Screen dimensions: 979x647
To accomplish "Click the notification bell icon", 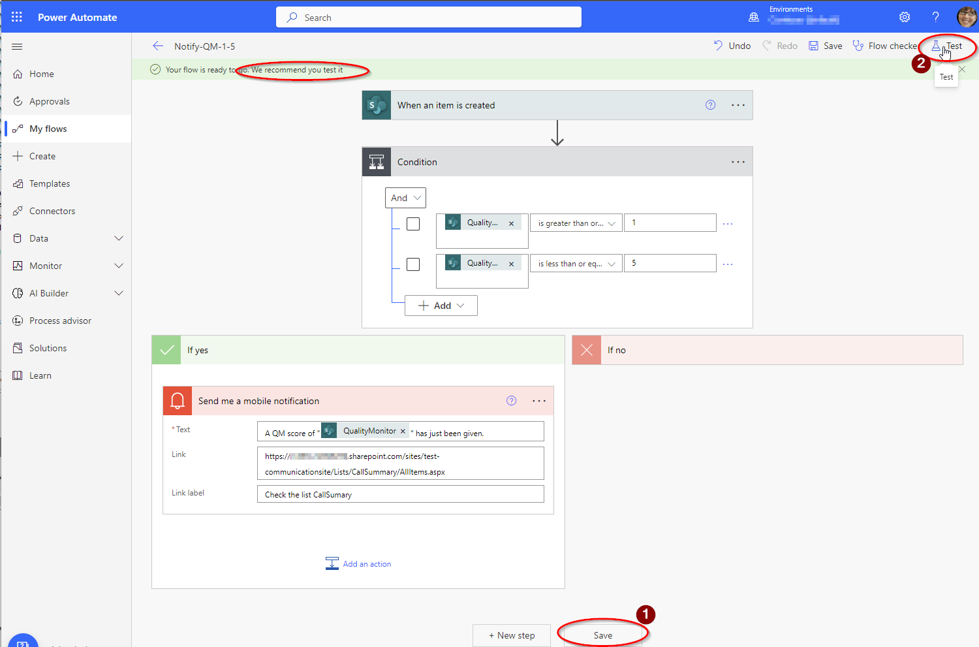I will (178, 401).
